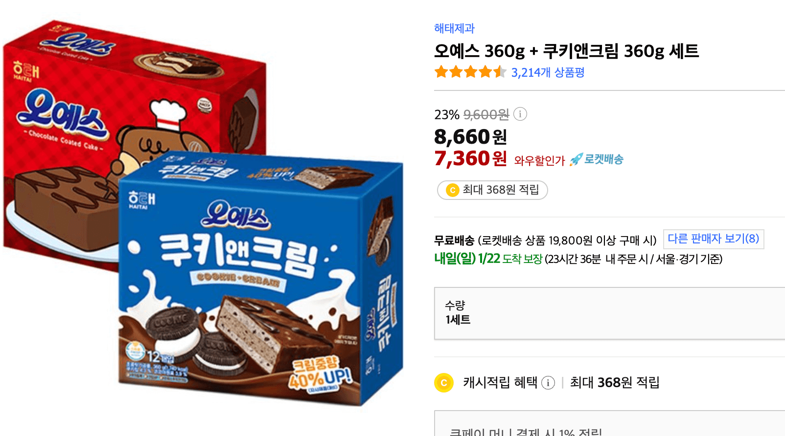Click the 7,360원 와우할인가 price
Image resolution: width=785 pixels, height=436 pixels.
point(470,158)
